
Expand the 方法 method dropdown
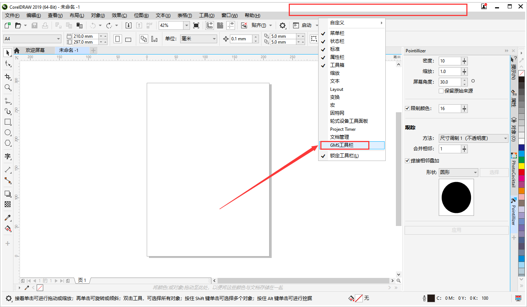(x=505, y=138)
